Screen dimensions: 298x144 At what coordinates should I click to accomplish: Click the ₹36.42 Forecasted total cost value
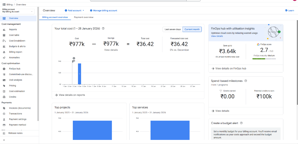(179, 44)
